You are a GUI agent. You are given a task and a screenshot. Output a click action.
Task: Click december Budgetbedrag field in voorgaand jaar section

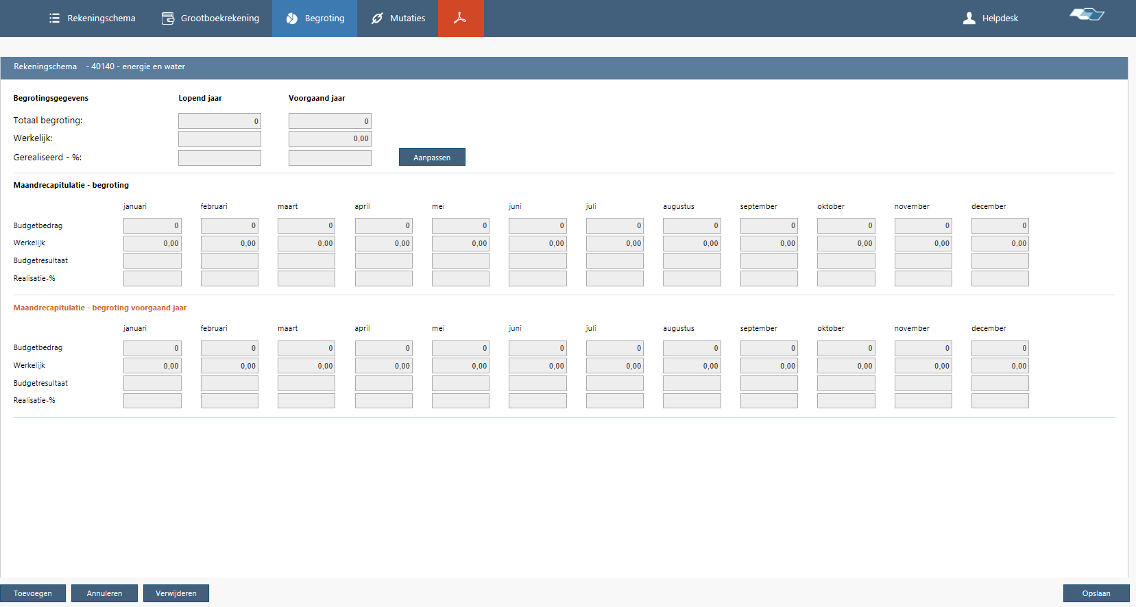click(x=1000, y=348)
